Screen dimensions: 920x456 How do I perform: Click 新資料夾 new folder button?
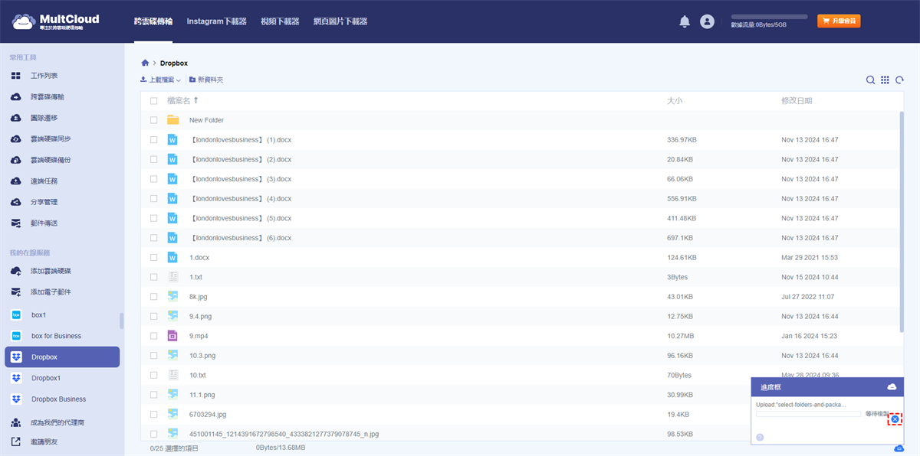coord(205,80)
